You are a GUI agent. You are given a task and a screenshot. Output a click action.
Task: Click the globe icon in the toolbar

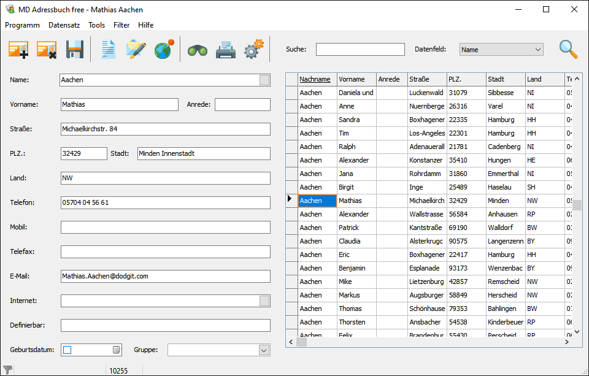164,50
